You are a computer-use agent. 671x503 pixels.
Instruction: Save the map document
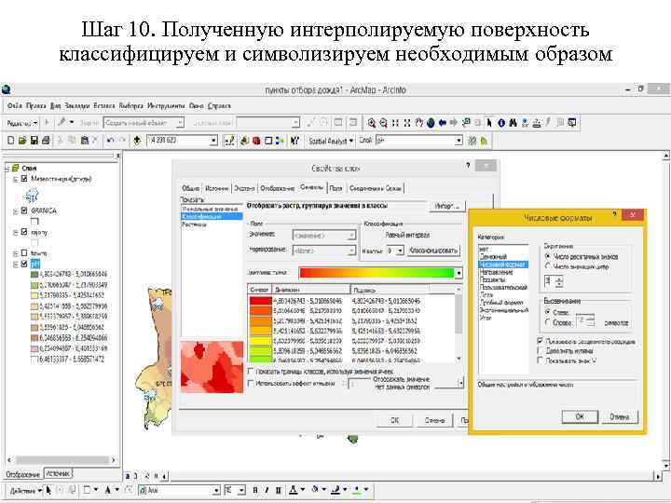(x=34, y=141)
